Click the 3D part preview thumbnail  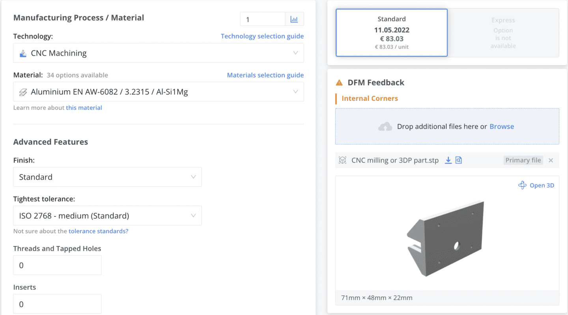pyautogui.click(x=446, y=238)
